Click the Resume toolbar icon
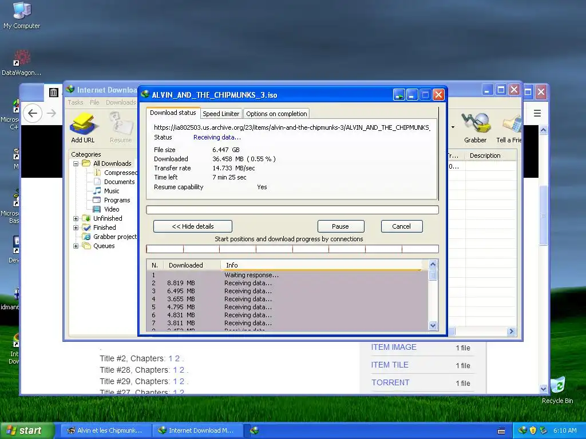The width and height of the screenshot is (586, 439). coord(121,128)
